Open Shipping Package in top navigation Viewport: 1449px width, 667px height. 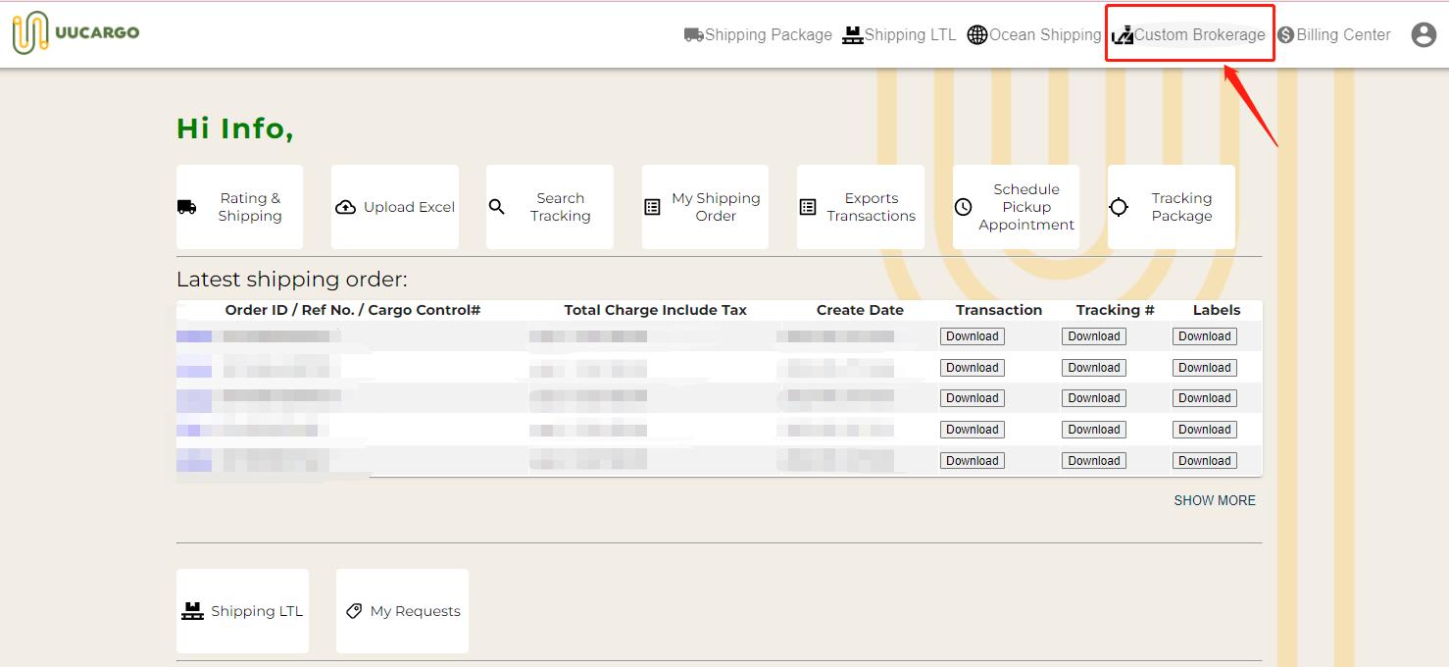[758, 35]
